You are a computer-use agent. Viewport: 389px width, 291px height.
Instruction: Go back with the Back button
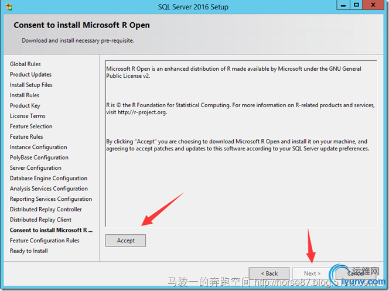coord(269,273)
